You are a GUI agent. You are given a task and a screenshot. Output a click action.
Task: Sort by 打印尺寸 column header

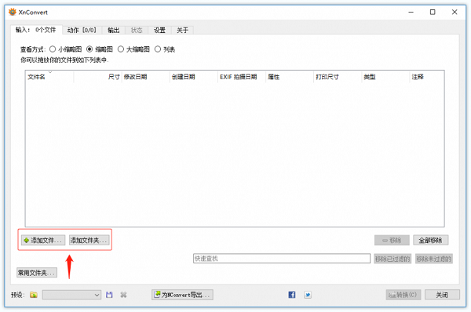(338, 77)
